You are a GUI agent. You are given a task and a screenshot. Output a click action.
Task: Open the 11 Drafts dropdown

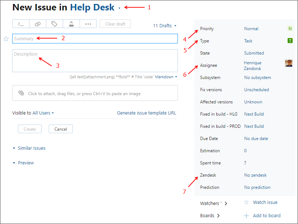coord(165,26)
